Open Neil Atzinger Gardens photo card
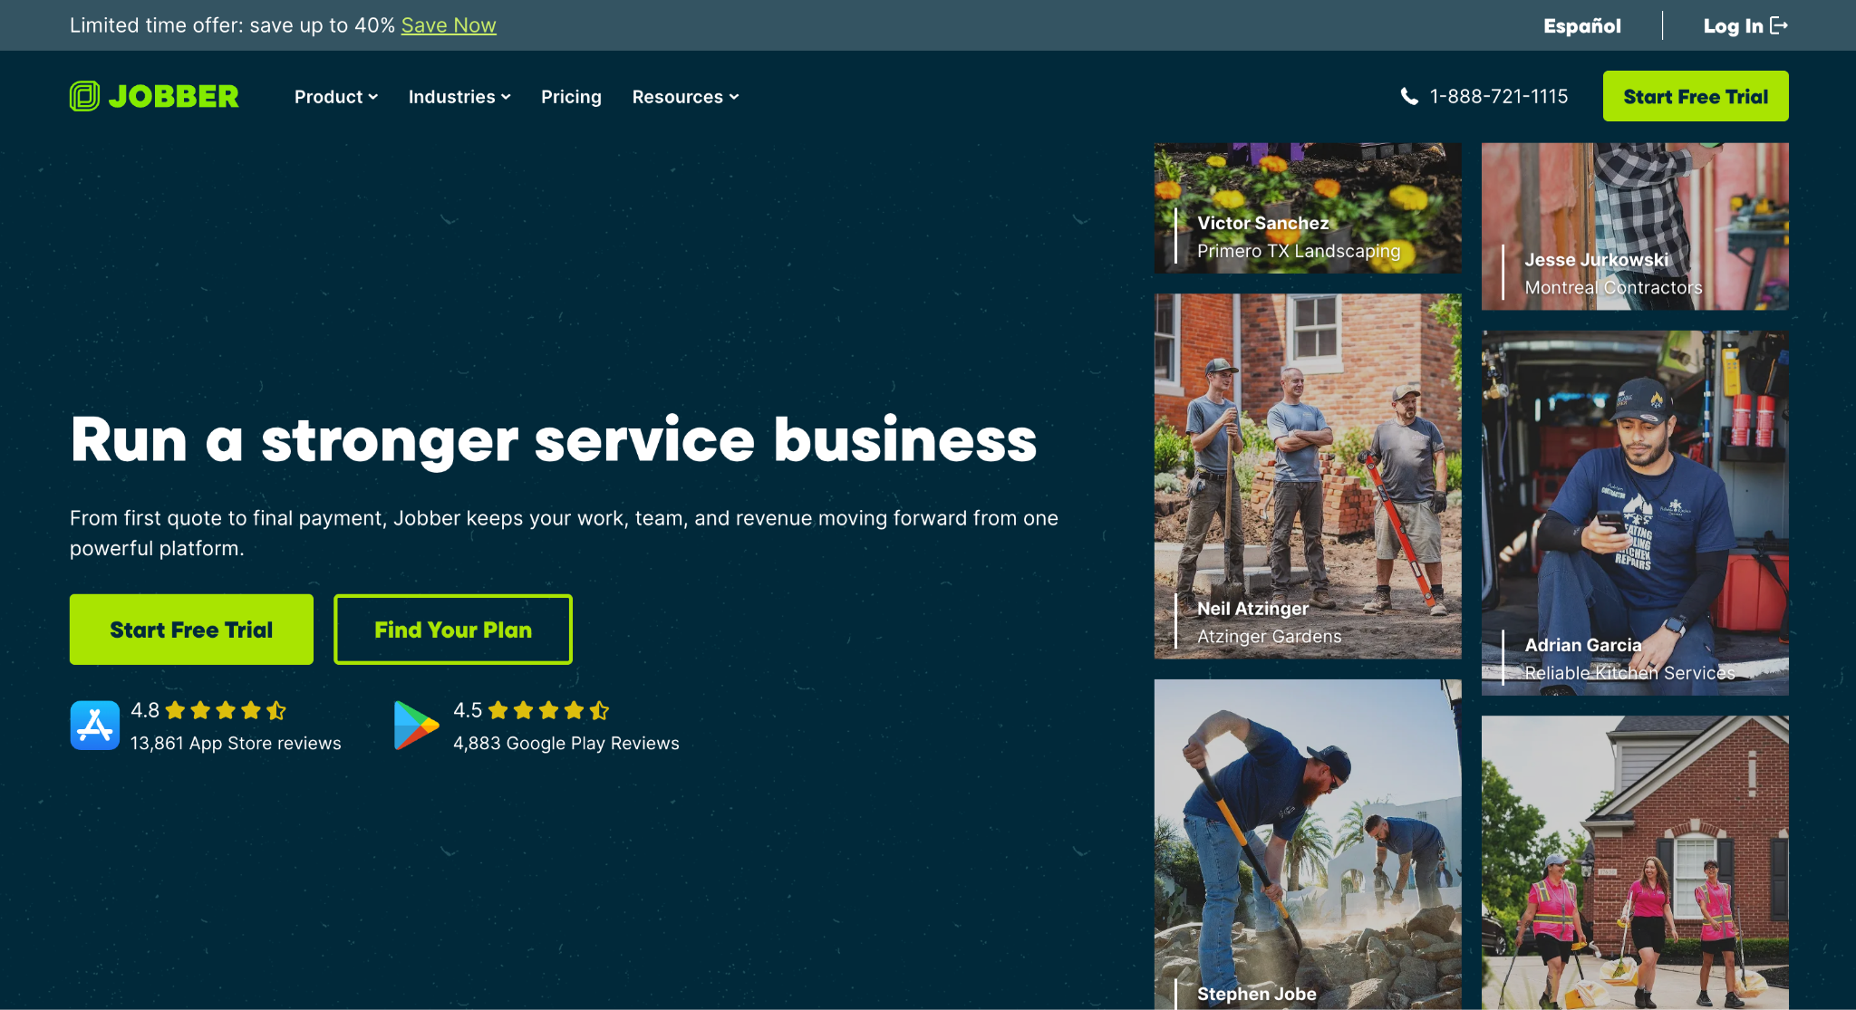 (x=1308, y=476)
